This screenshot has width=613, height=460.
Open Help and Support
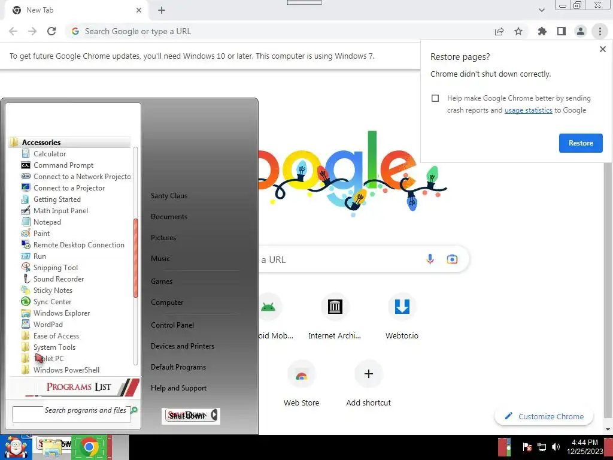178,388
